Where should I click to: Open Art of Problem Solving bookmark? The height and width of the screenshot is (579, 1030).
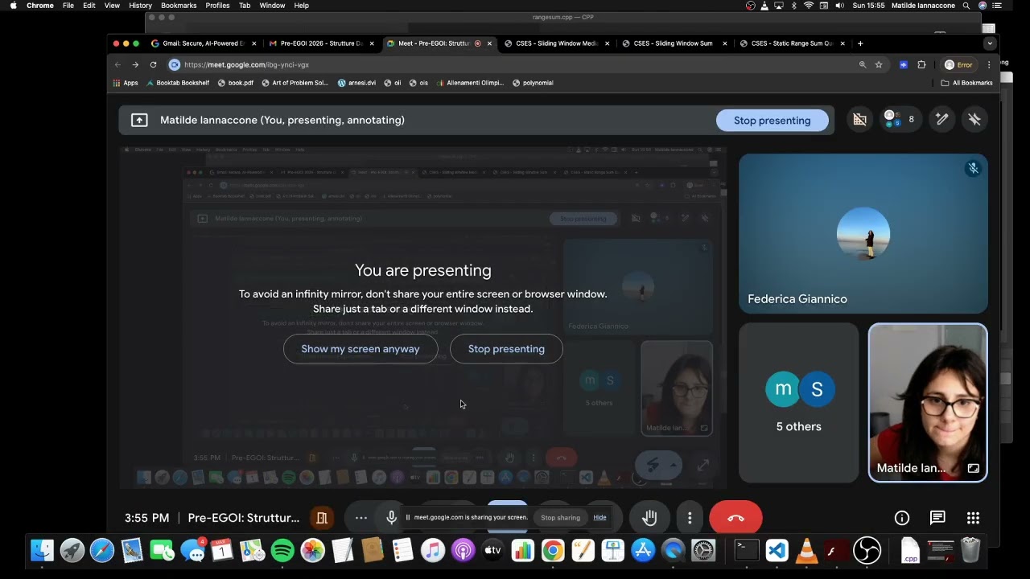pos(295,83)
